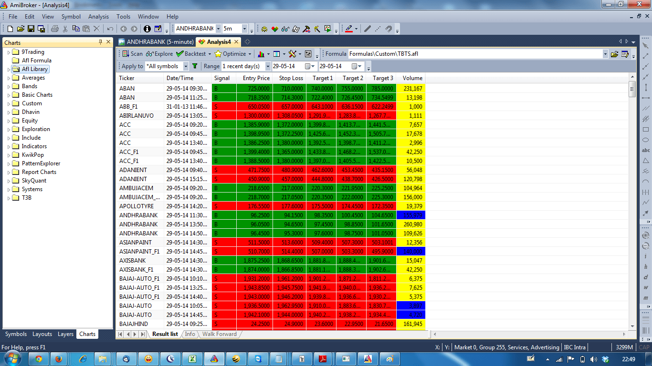The height and width of the screenshot is (366, 652).
Task: Click the Entry Price cell 725.0000
Action: click(254, 89)
